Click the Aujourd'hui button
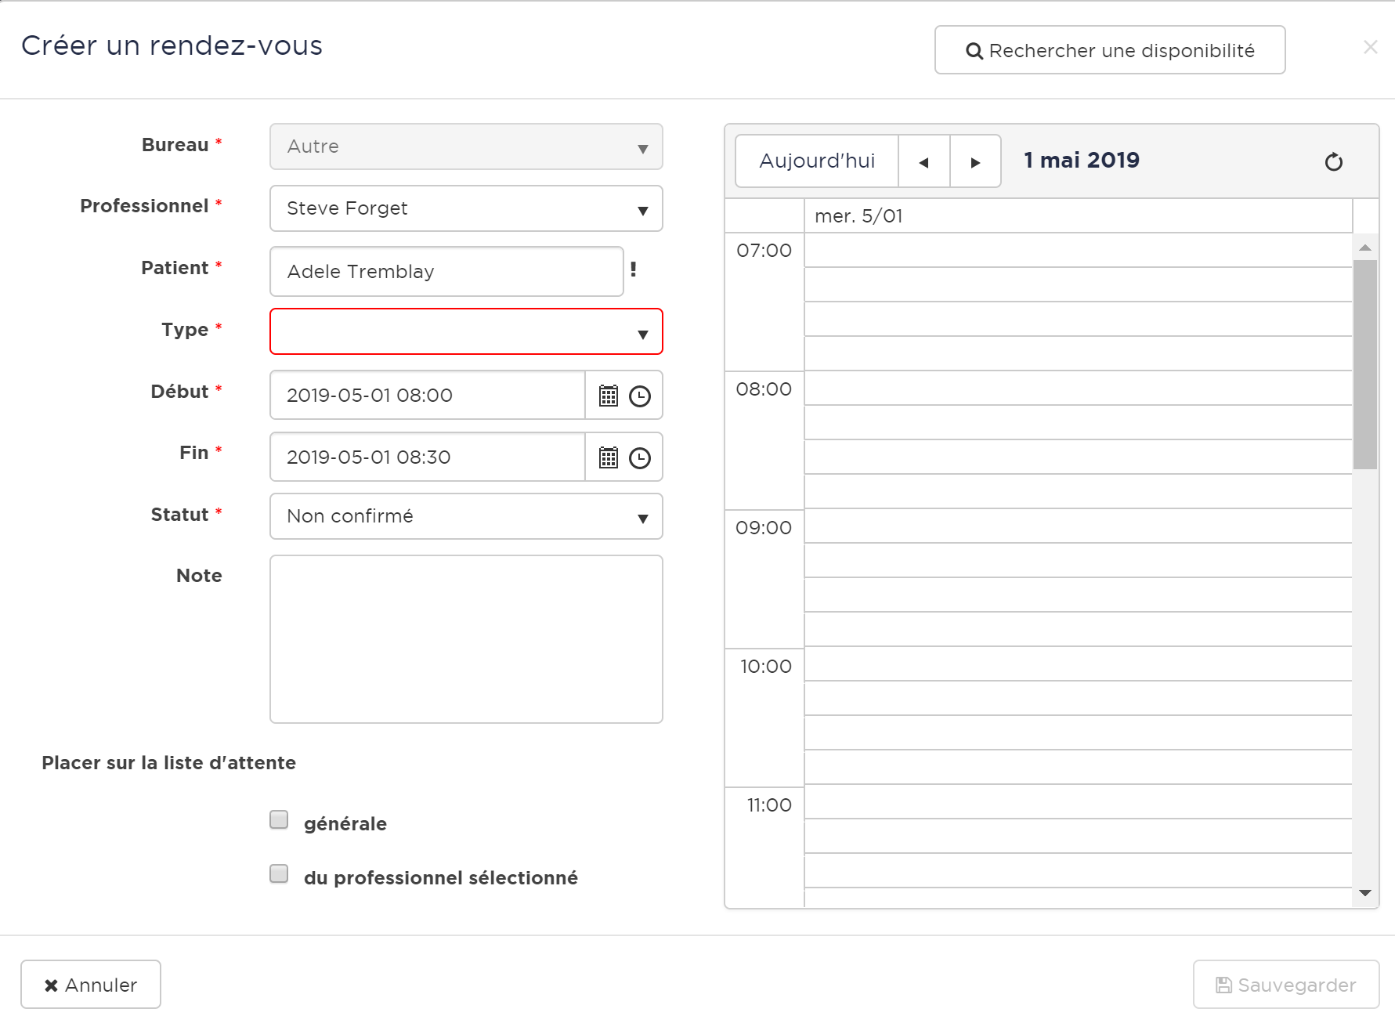The image size is (1395, 1016). [x=816, y=161]
